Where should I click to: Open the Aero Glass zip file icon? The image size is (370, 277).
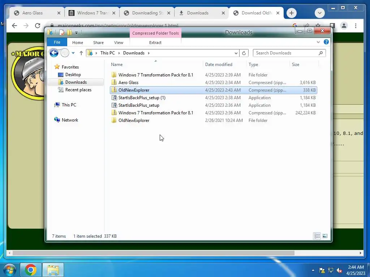(114, 83)
